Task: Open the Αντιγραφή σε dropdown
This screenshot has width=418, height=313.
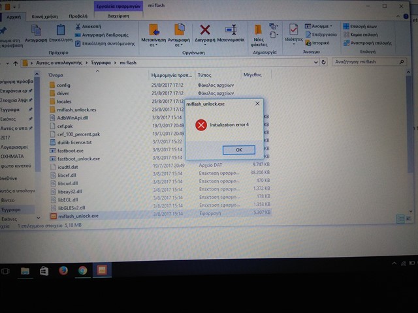Action: click(x=178, y=35)
